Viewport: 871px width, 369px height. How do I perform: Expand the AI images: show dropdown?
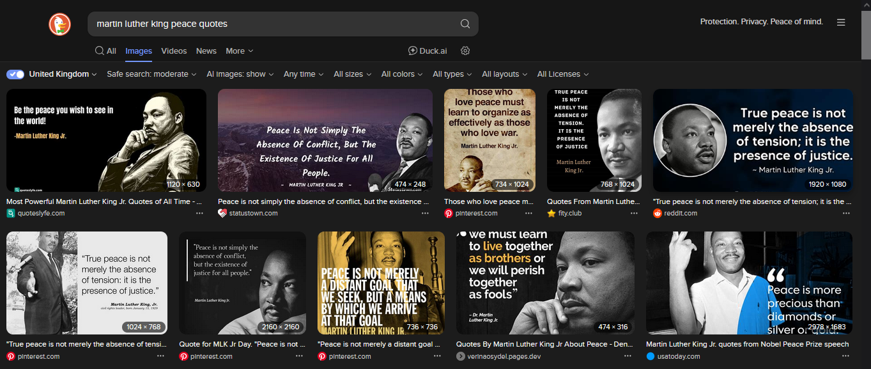pos(240,74)
